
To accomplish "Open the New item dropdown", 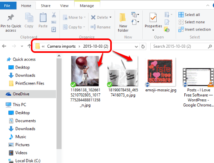I will (x=135, y=14).
